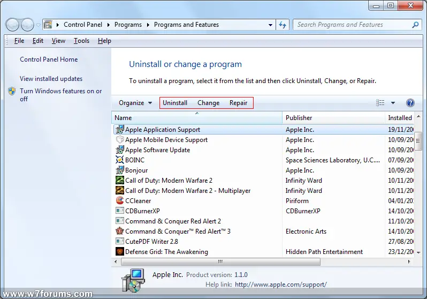Click the Defense Grid: The Awakening icon
The width and height of the screenshot is (427, 299).
coord(120,251)
